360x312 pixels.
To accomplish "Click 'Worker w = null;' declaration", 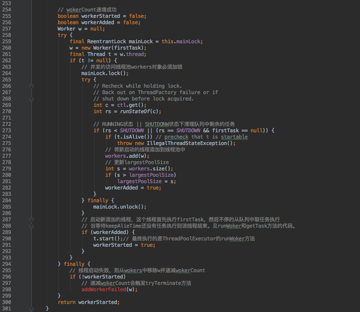I will click(81, 29).
